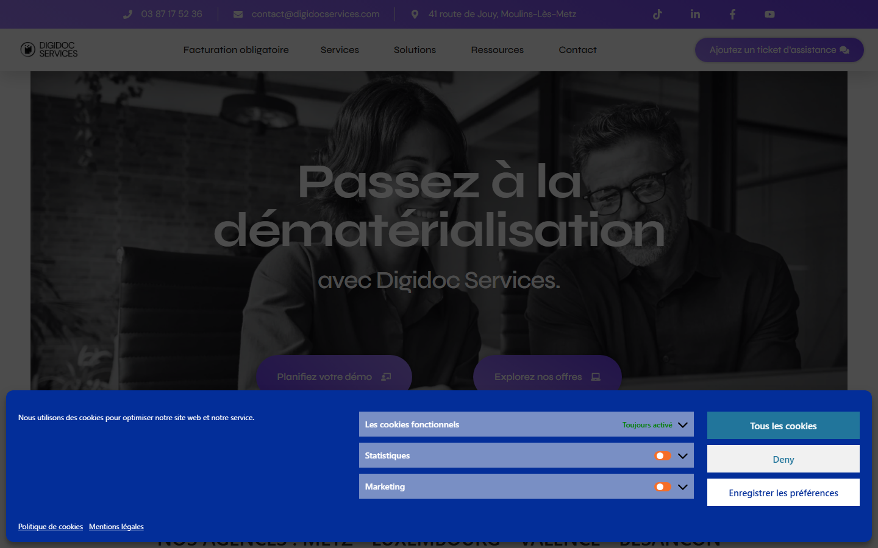Open the YouTube social icon

pyautogui.click(x=769, y=14)
